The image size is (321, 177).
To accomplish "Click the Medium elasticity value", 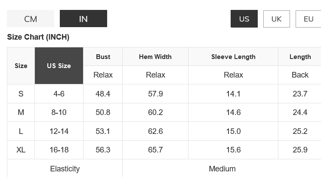I will [x=222, y=168].
